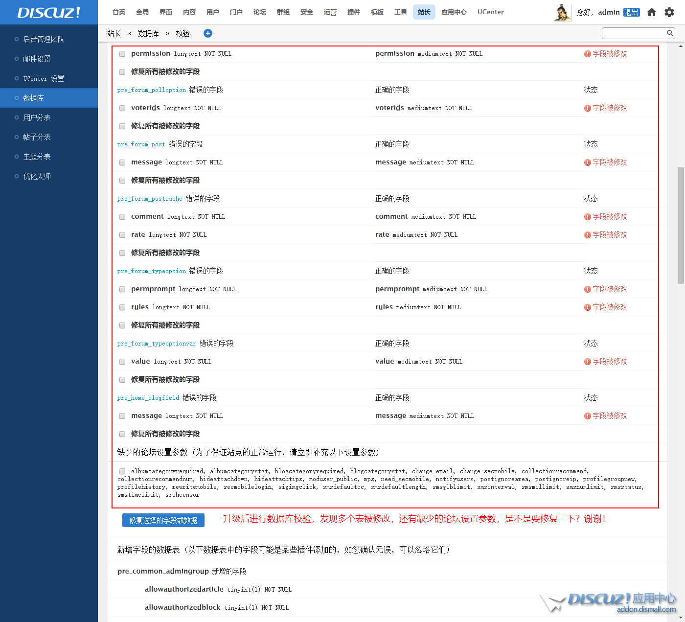Open the 应用中心 top menu

coord(454,12)
